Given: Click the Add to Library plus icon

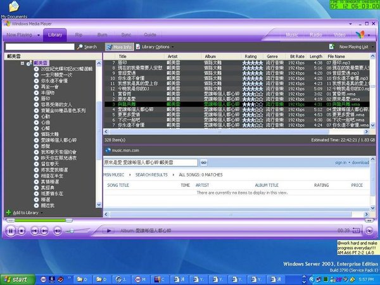Looking at the screenshot, I should coord(8,213).
